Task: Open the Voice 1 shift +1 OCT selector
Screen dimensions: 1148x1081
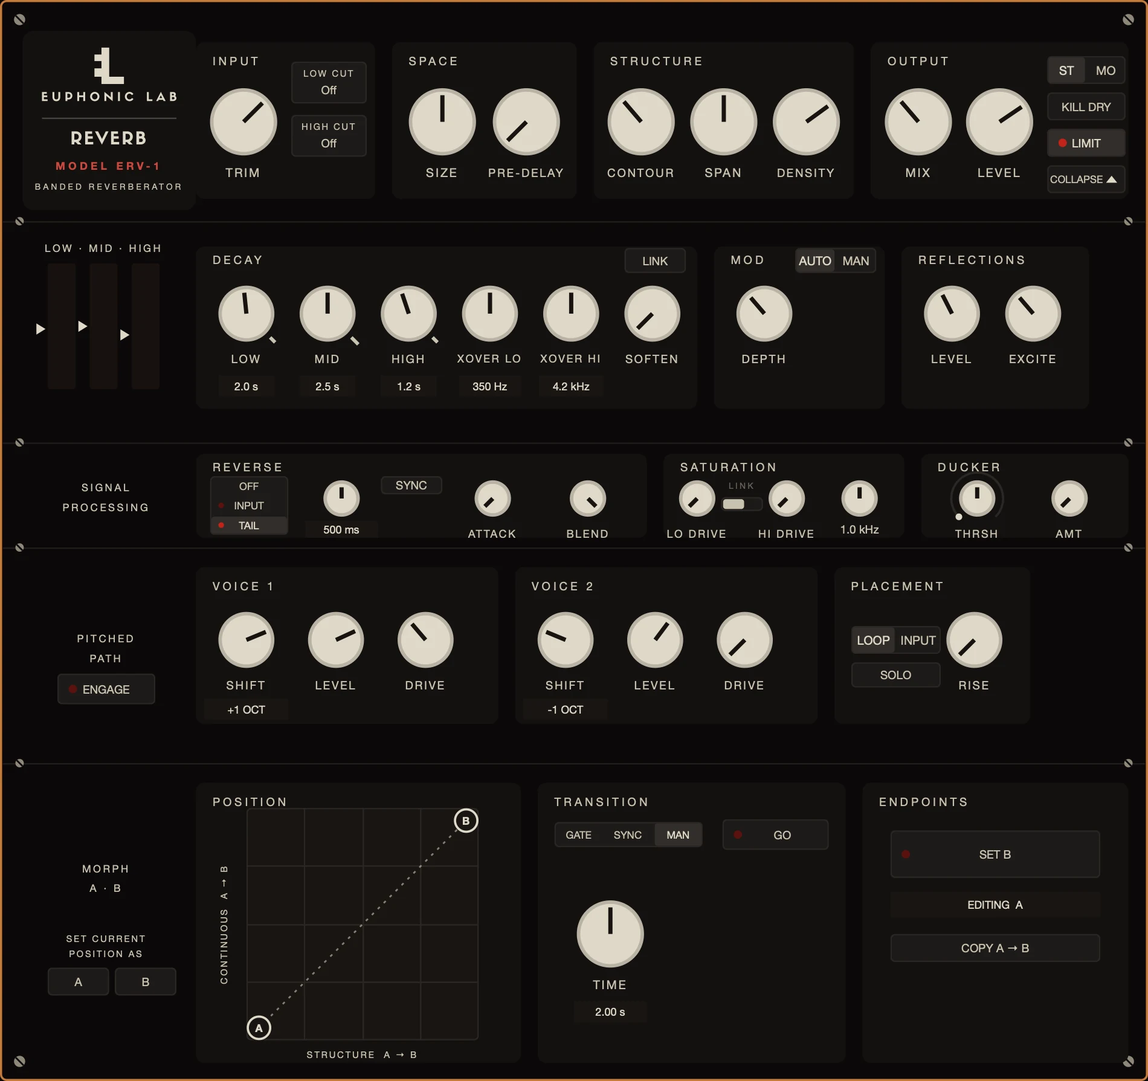Action: [x=246, y=709]
